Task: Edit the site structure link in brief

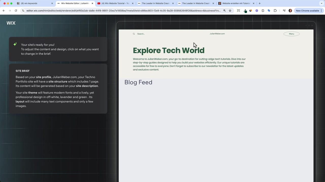Action: pyautogui.click(x=58, y=81)
